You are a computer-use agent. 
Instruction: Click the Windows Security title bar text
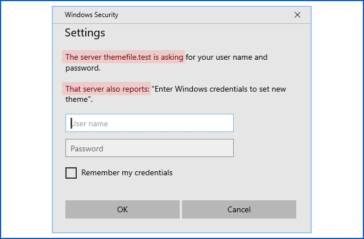92,15
